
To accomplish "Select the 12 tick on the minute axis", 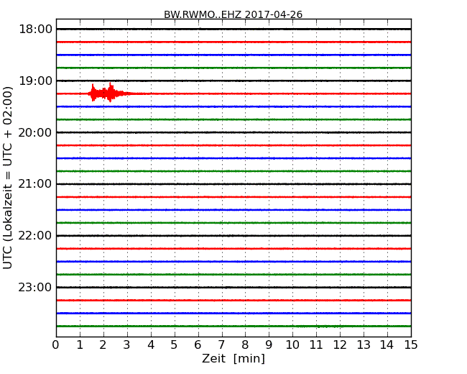I will tap(340, 345).
